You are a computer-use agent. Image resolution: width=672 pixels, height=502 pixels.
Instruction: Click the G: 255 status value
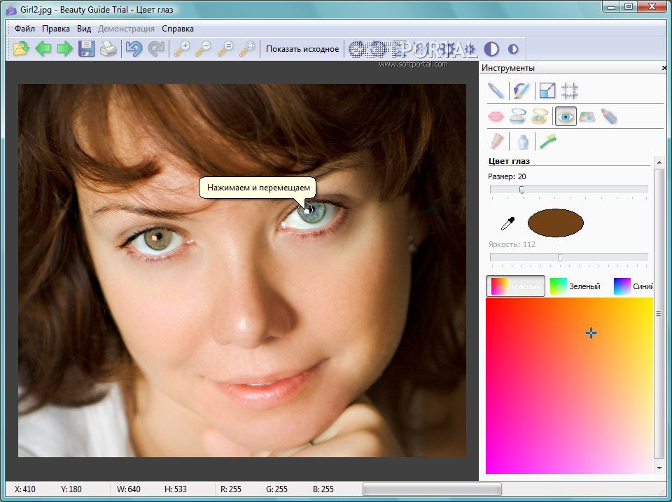pyautogui.click(x=276, y=489)
